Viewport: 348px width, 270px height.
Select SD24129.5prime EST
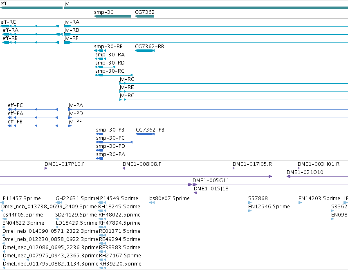pyautogui.click(x=57, y=219)
